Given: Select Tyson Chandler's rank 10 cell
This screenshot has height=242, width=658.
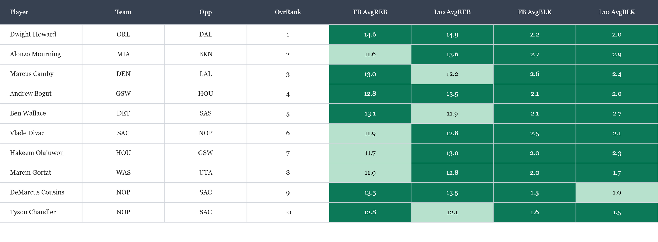Looking at the screenshot, I should coord(288,212).
